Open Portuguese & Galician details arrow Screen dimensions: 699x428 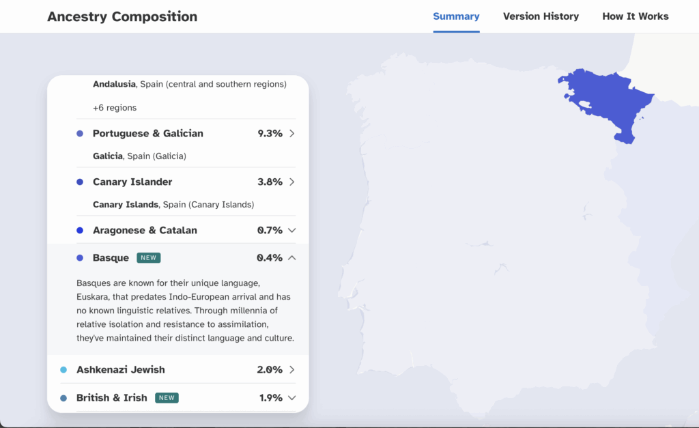click(x=292, y=134)
